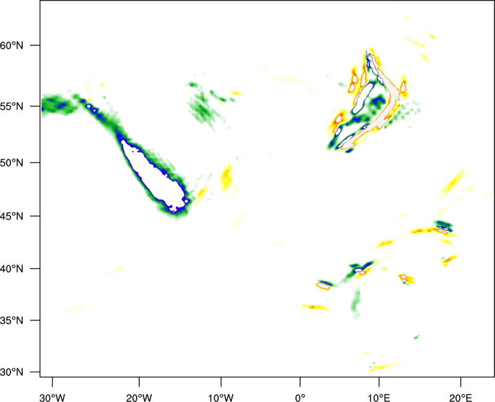The height and width of the screenshot is (402, 495).
Task: Click the 20°W longitude label
Action: (x=139, y=398)
